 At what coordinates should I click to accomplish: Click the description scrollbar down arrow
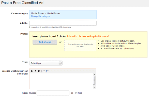click(94, 87)
